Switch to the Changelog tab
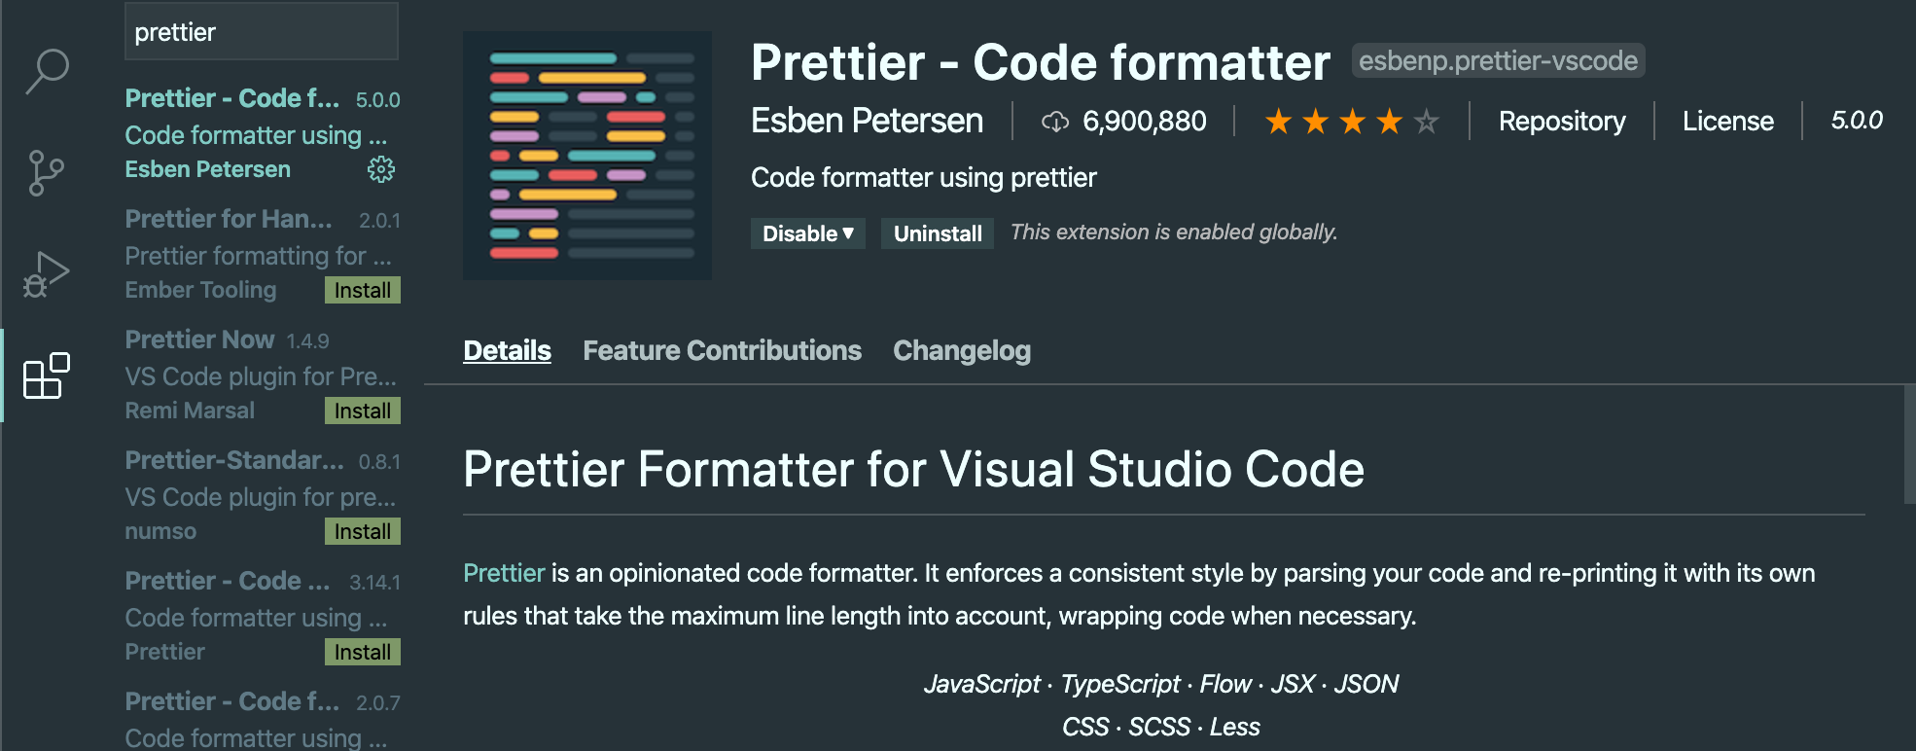1916x751 pixels. 962,350
